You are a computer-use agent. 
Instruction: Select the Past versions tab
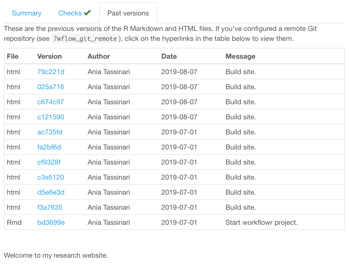tap(128, 13)
